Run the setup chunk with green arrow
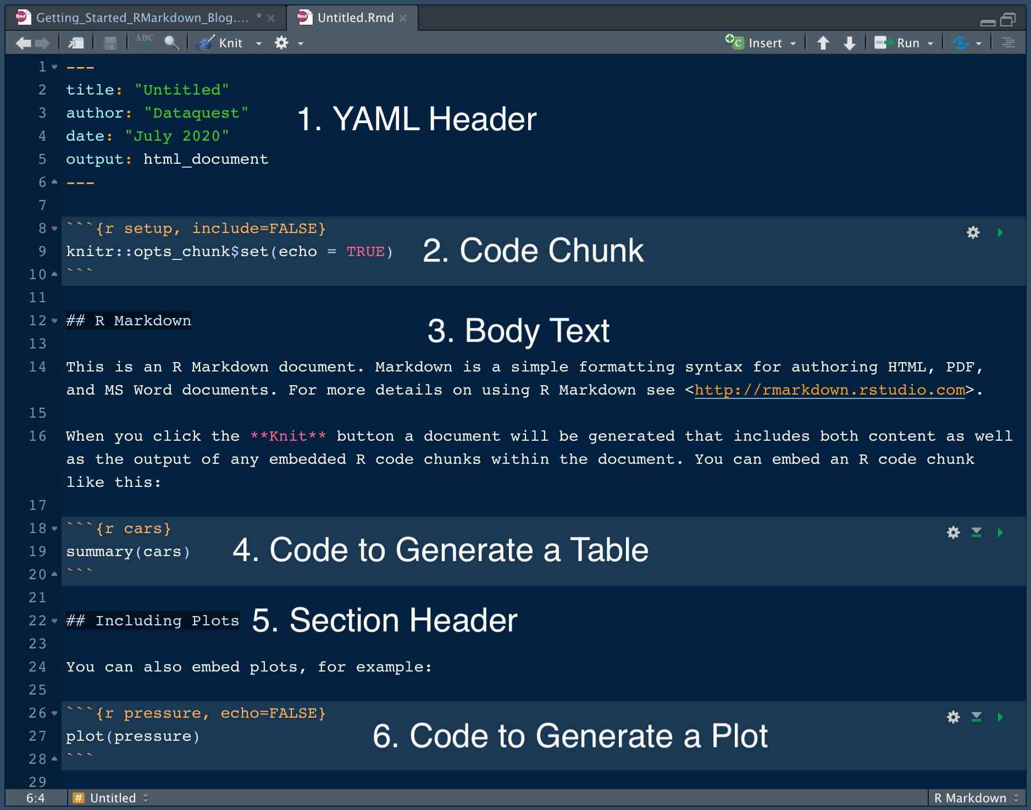This screenshot has height=810, width=1031. pyautogui.click(x=1000, y=232)
